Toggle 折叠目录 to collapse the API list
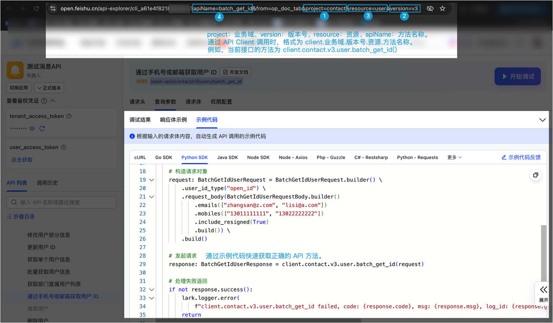The image size is (553, 323). coord(21,217)
